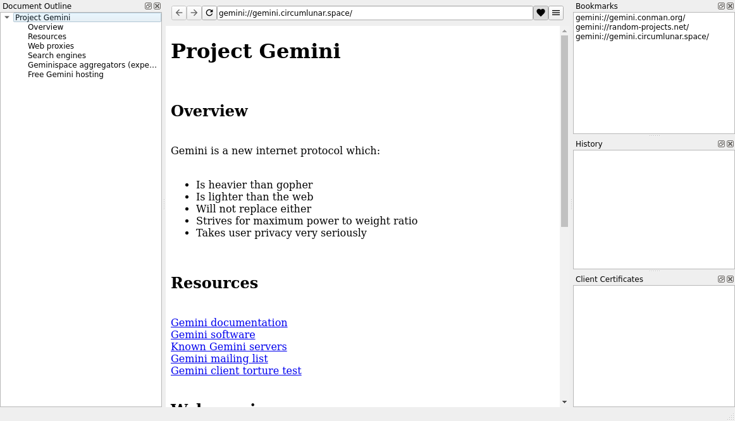The image size is (735, 421).
Task: Collapse the Project Gemini tree node
Action: tap(7, 18)
